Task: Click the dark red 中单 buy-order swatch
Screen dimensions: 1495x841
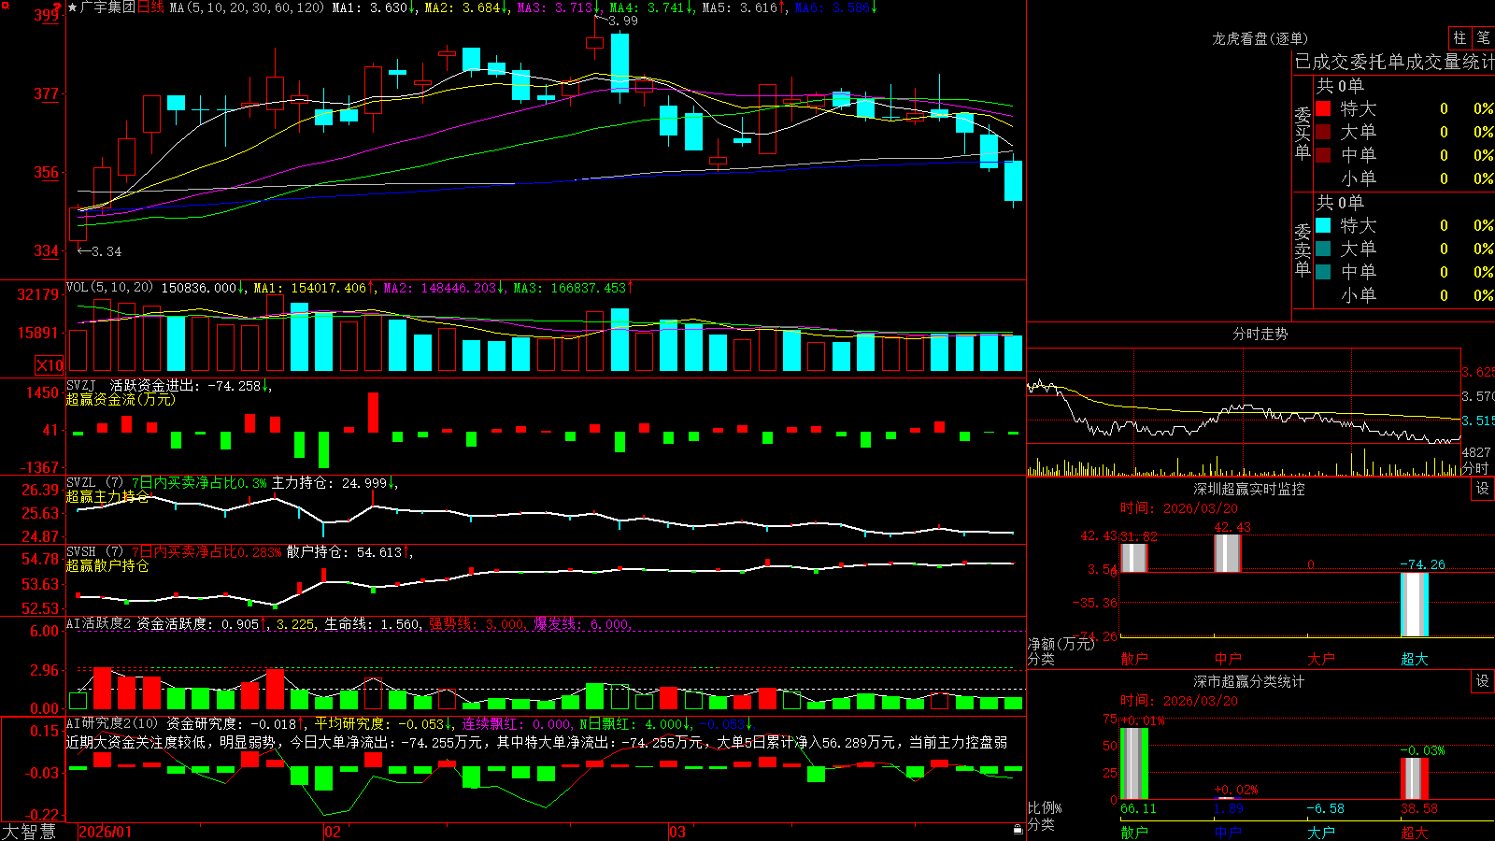Action: [x=1323, y=155]
